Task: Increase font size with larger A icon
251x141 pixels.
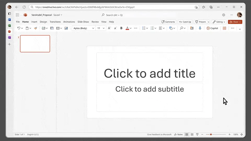Action: 109,28
